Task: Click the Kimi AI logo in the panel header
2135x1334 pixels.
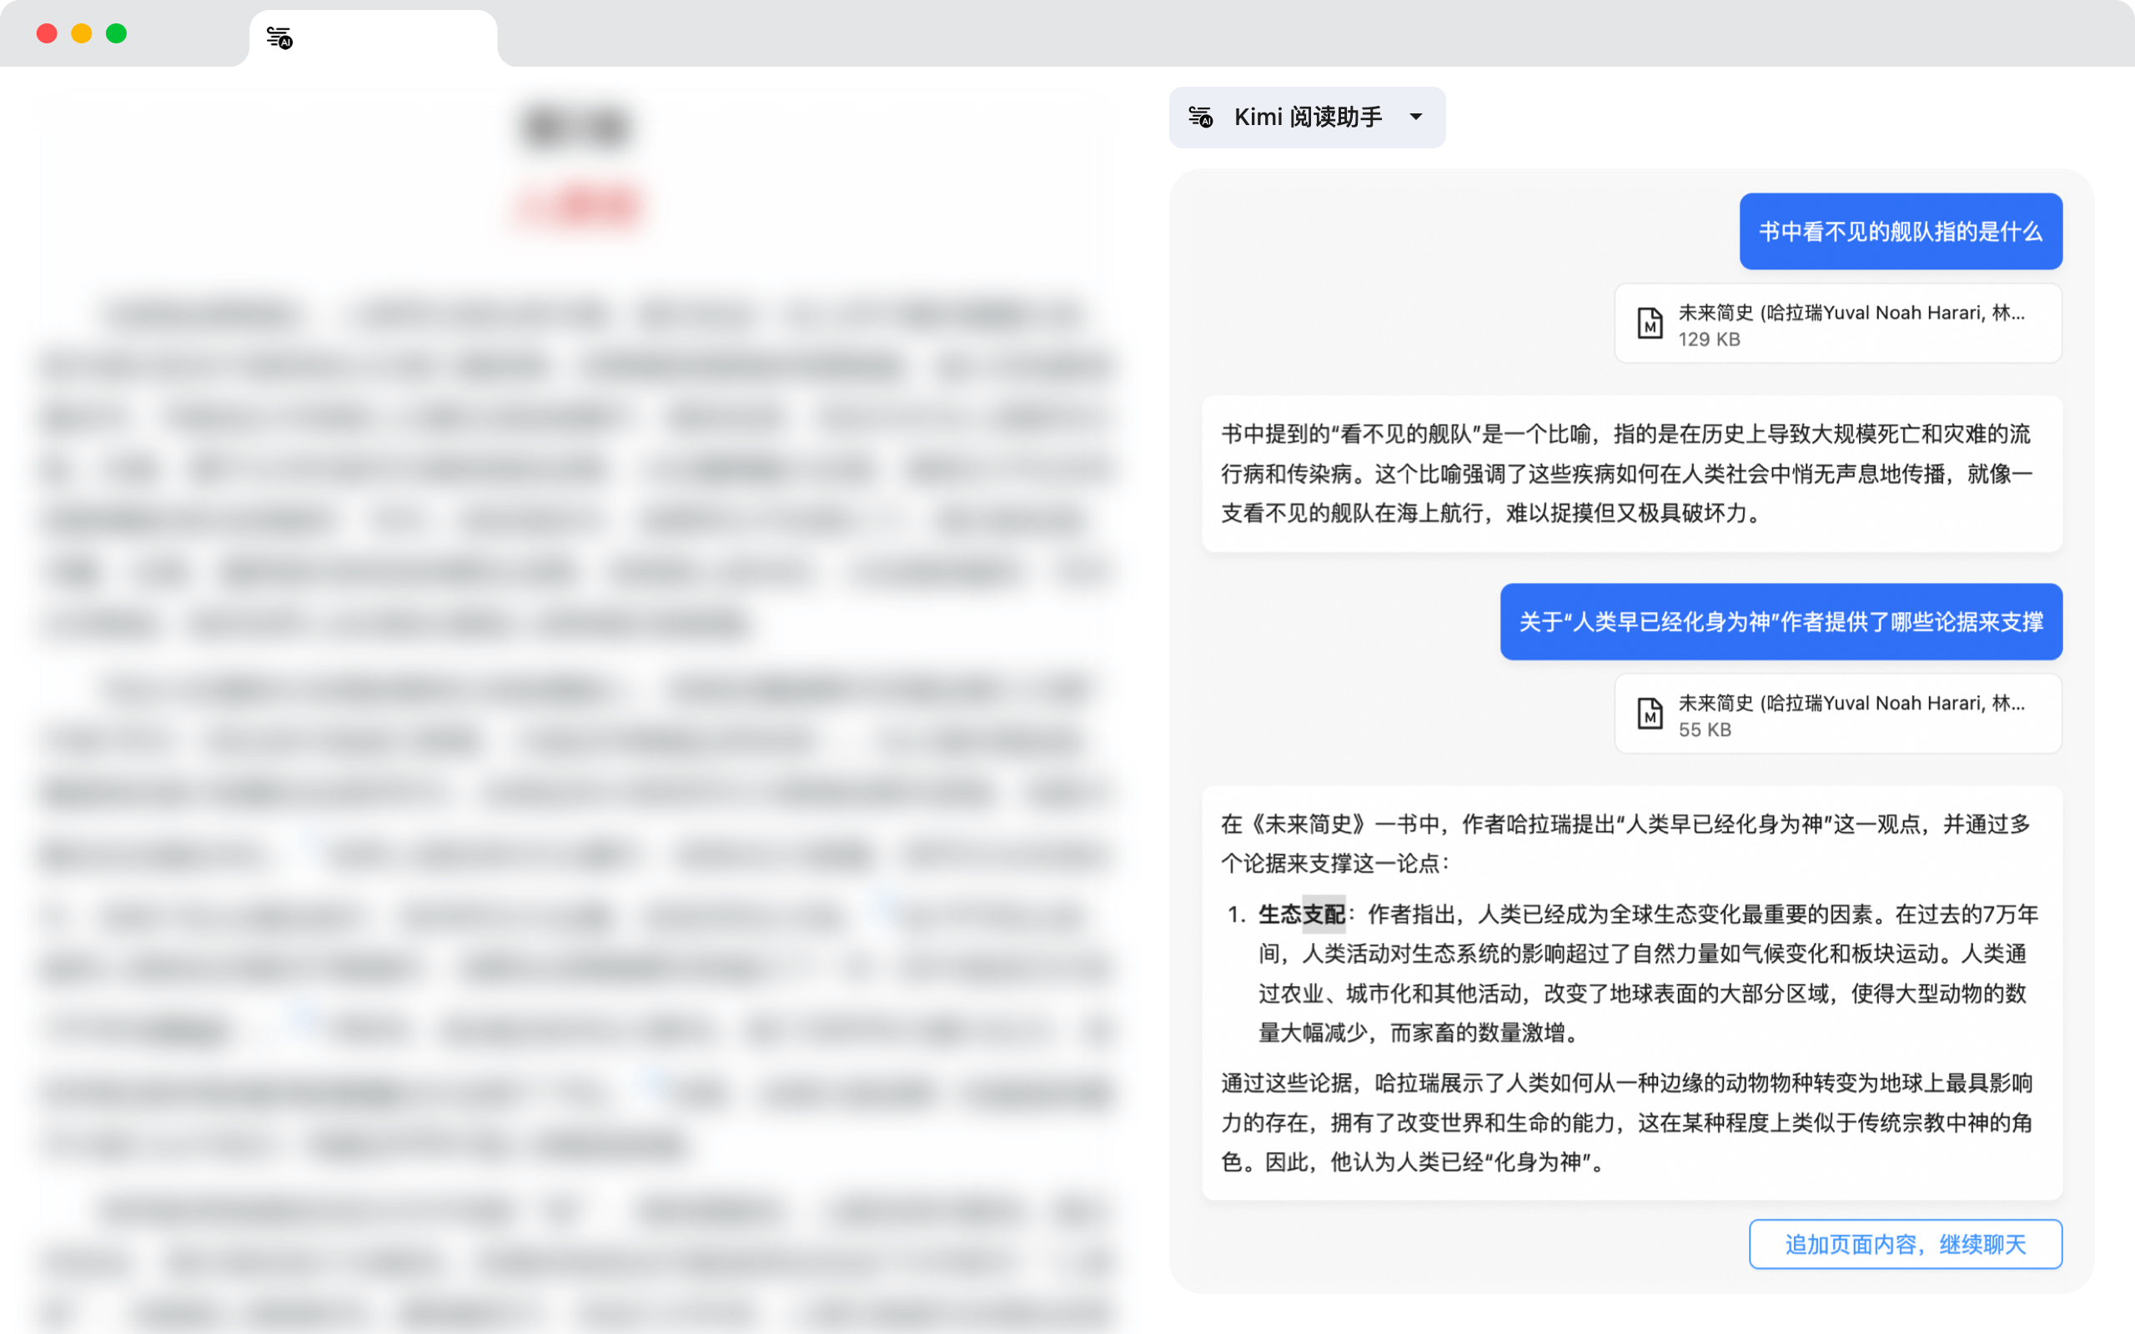Action: (x=1202, y=117)
